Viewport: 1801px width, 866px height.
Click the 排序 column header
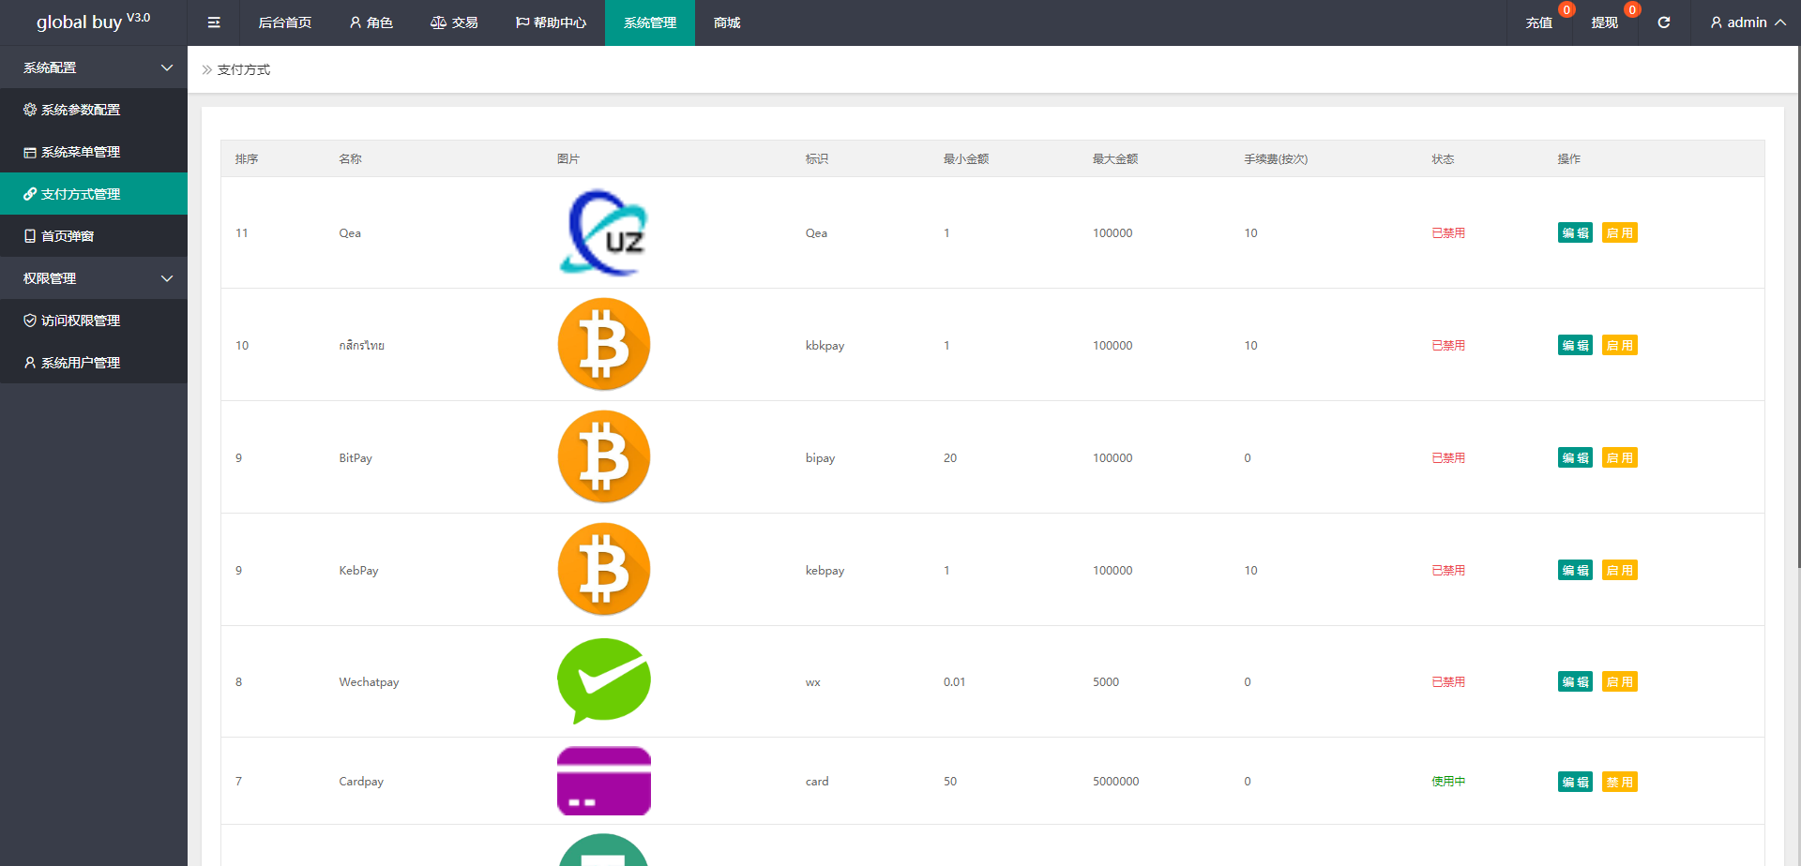point(247,158)
